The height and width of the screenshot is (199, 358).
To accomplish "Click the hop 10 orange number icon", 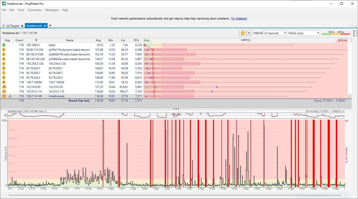I will coord(4,87).
